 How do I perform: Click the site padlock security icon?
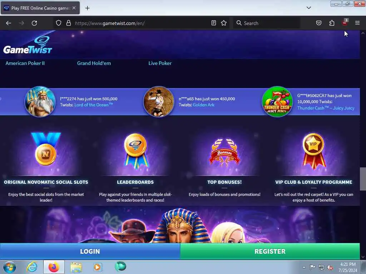tap(68, 23)
